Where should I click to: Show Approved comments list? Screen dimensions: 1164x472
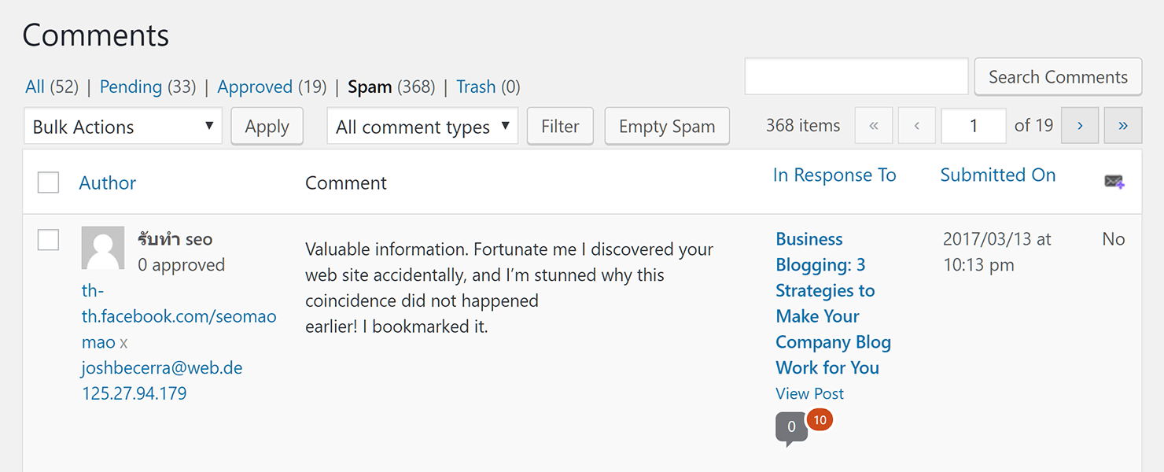point(255,87)
